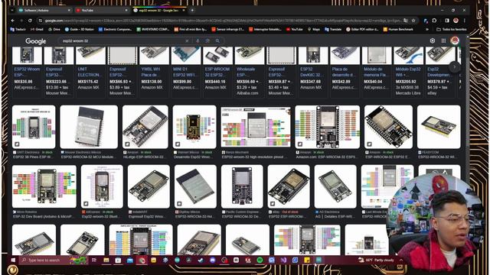Open the tab search dropdown arrow

[x=12, y=10]
